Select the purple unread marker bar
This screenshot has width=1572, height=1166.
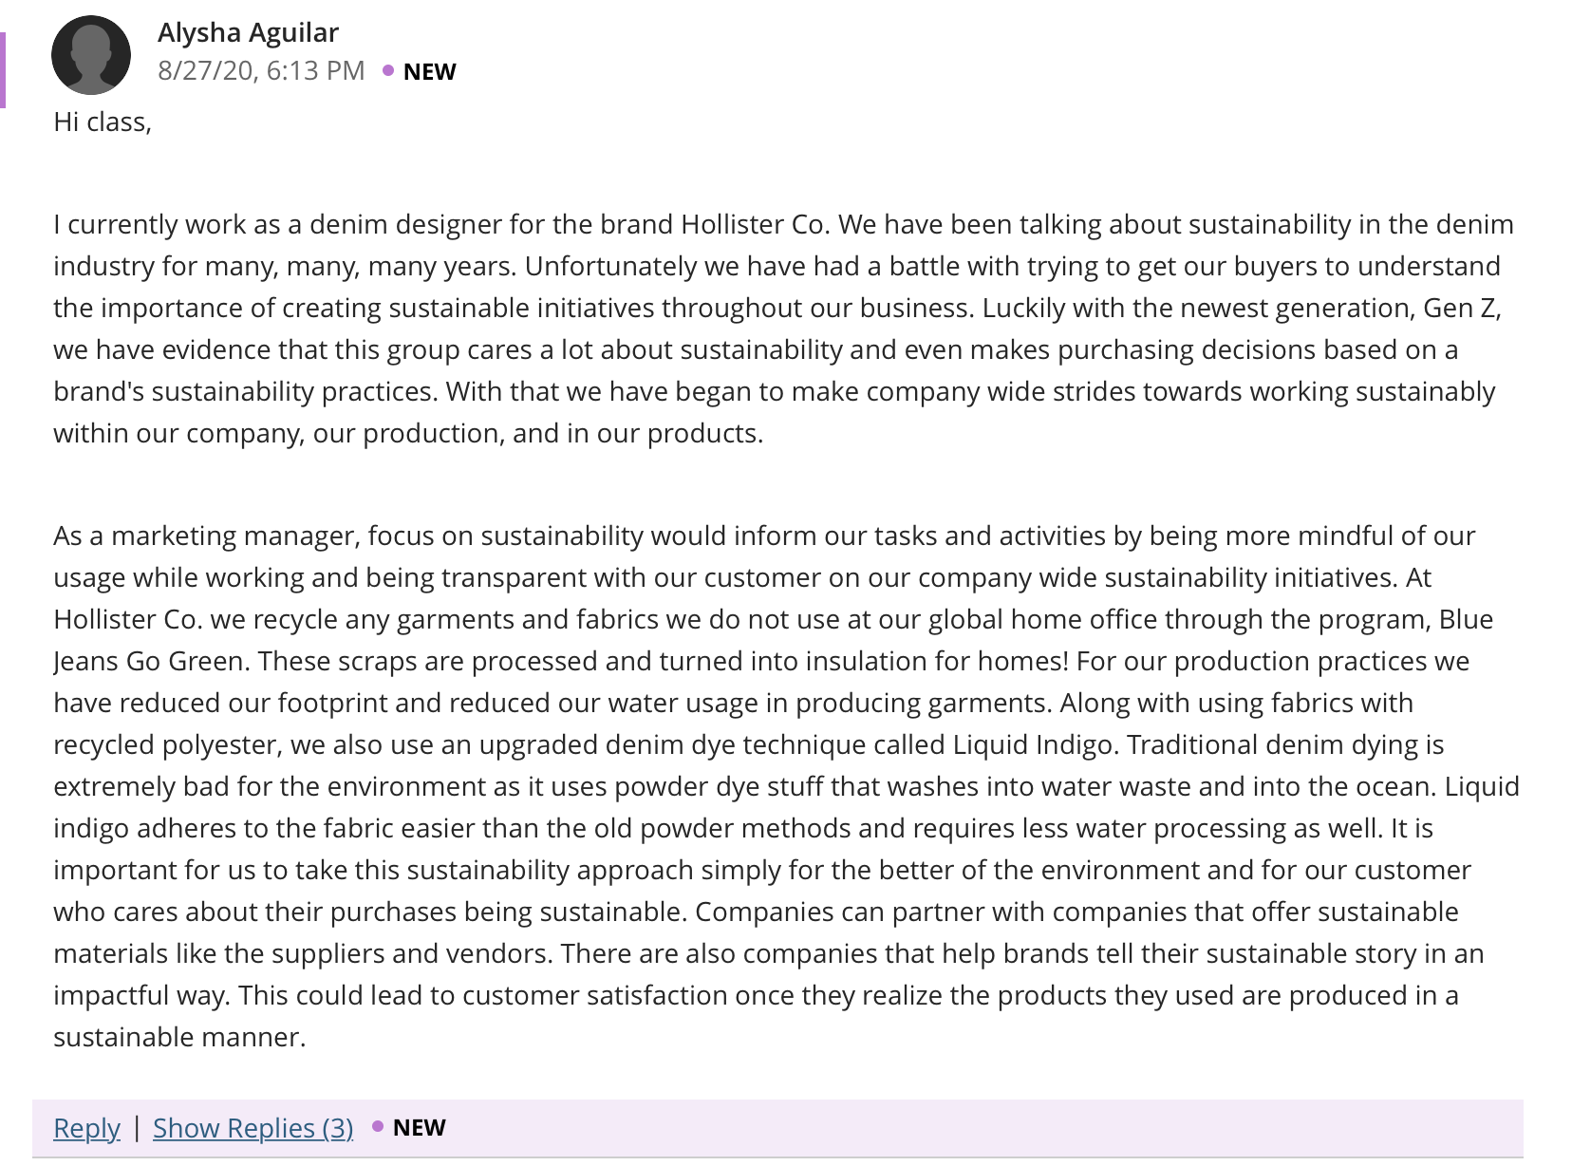(x=3, y=70)
